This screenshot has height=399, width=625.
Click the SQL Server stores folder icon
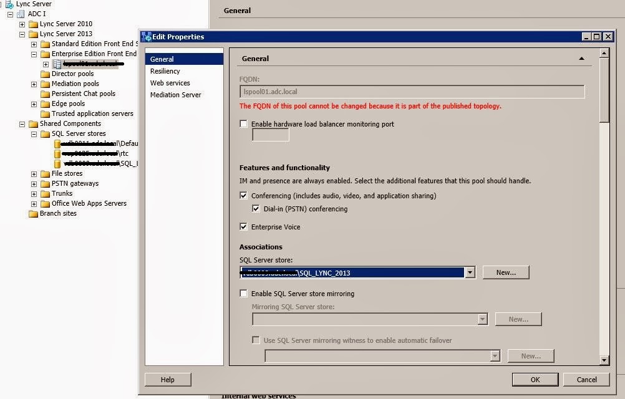click(46, 134)
